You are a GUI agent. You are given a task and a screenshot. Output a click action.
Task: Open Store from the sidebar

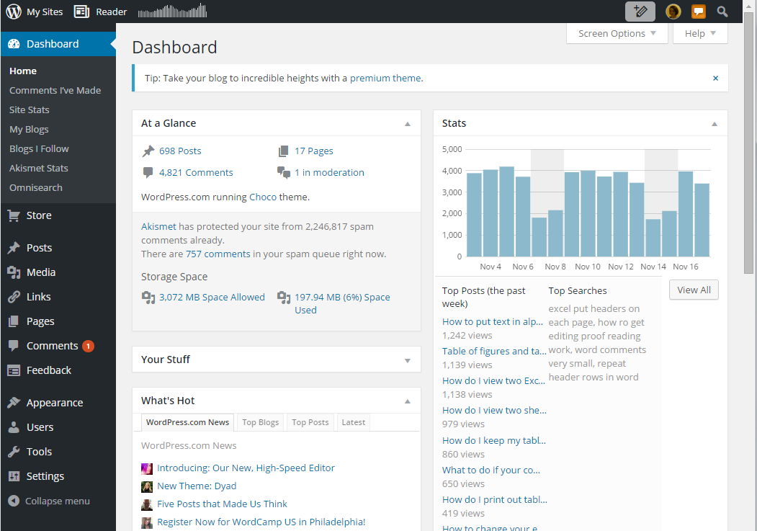(39, 215)
